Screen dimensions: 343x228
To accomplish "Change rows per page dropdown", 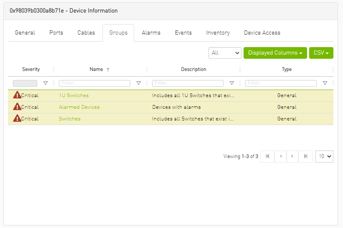I will (x=324, y=156).
